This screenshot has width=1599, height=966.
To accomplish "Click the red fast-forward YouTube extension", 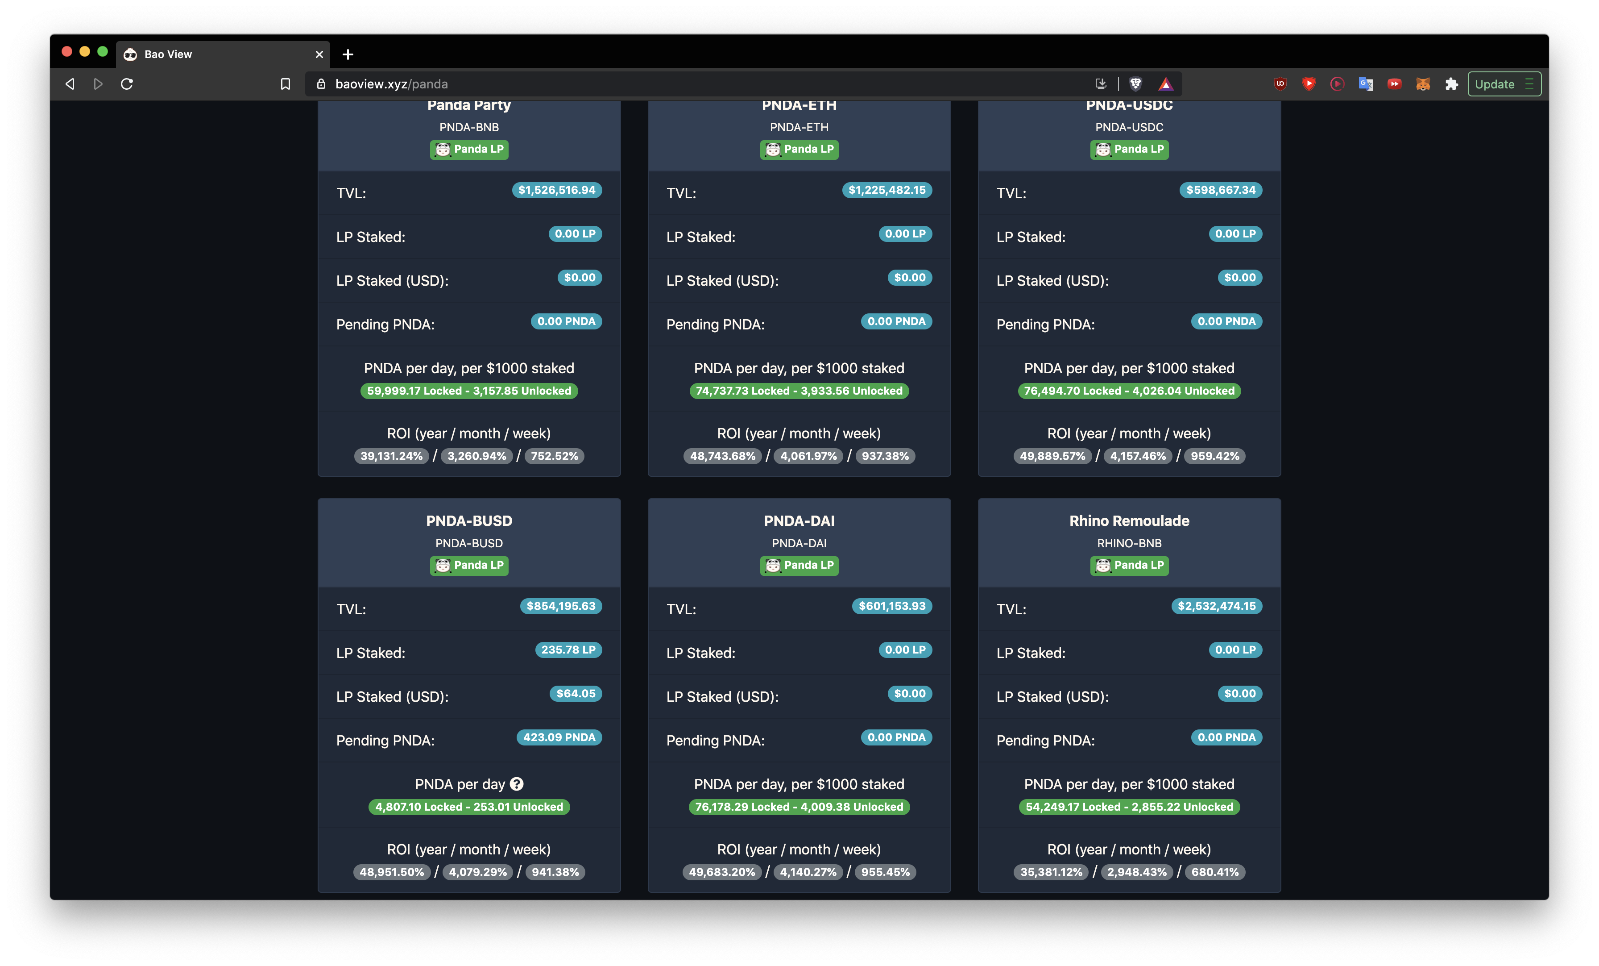I will 1394,84.
